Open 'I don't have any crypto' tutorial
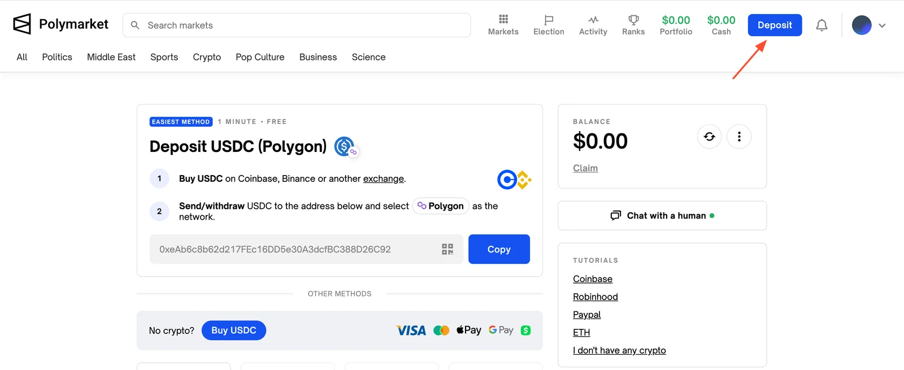 coord(619,350)
